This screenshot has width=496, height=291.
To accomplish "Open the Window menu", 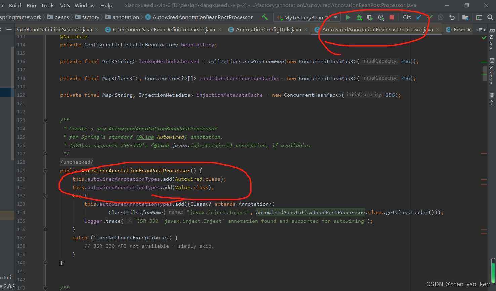I will click(x=85, y=5).
